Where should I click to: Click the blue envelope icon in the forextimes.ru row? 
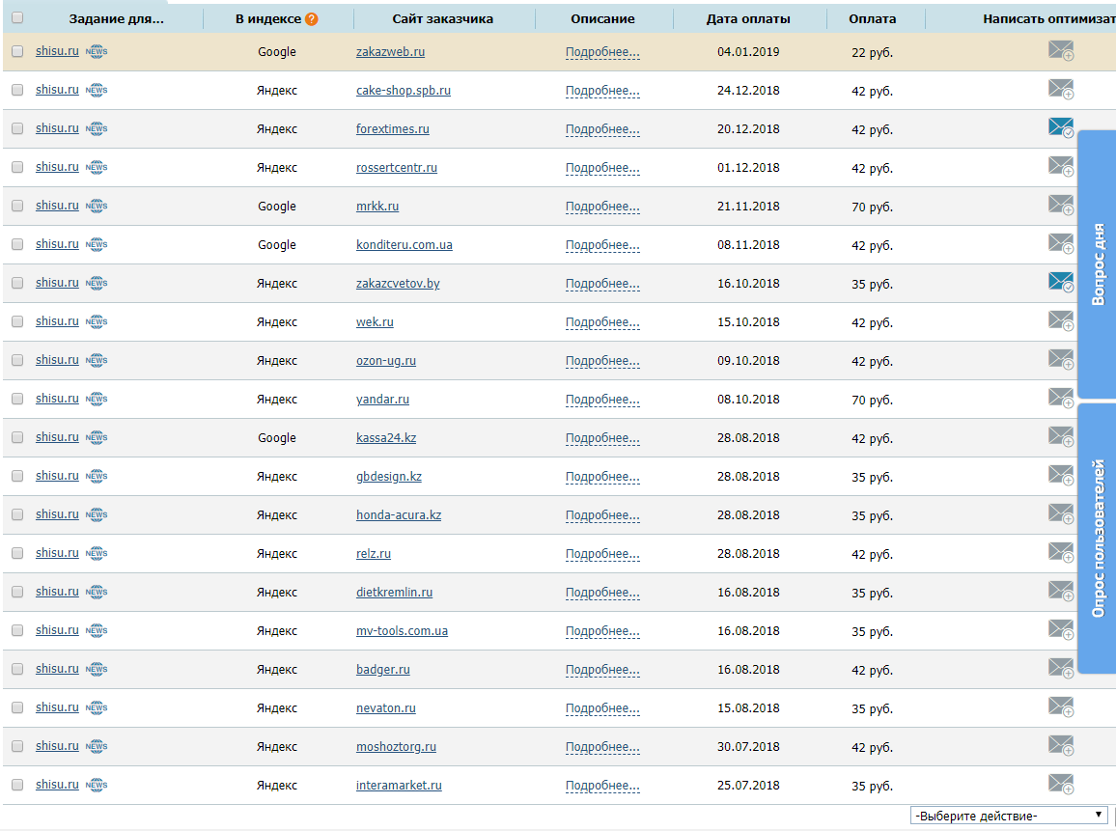coord(1060,128)
